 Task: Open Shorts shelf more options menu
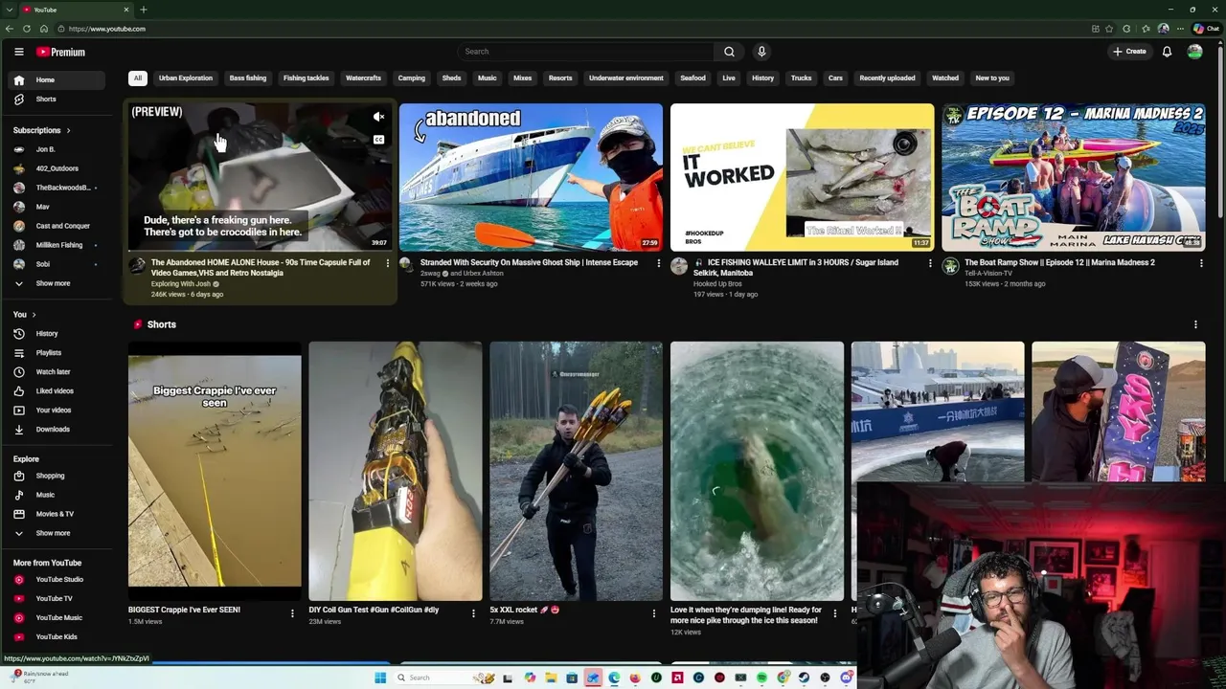point(1195,324)
